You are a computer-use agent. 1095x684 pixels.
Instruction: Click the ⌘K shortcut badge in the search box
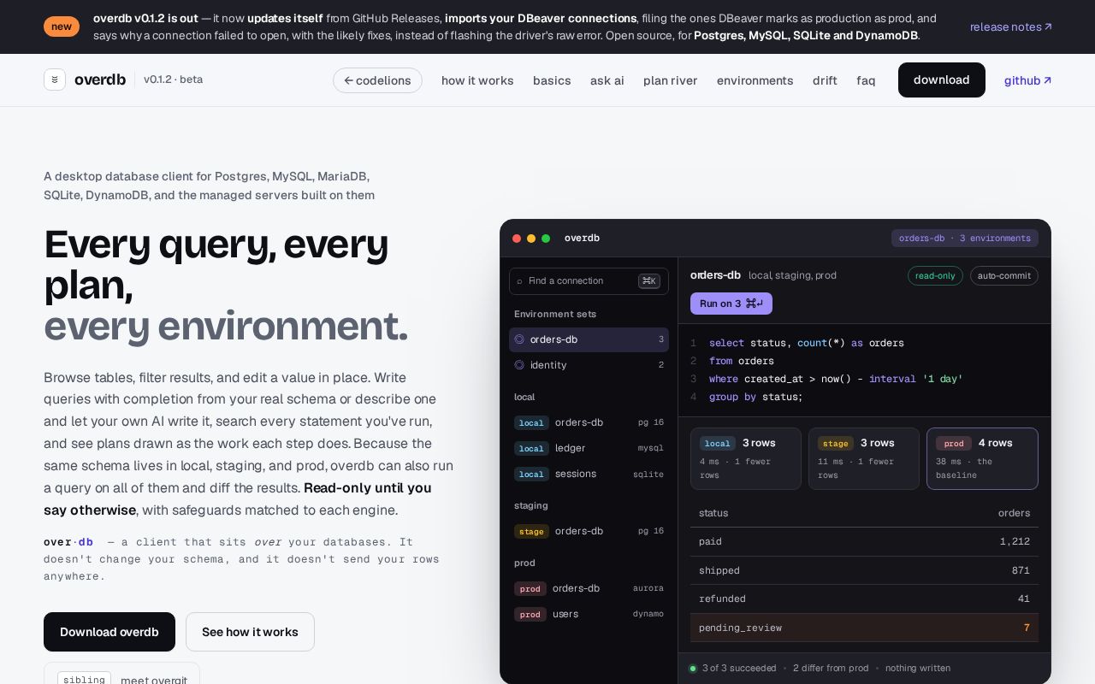pos(649,280)
